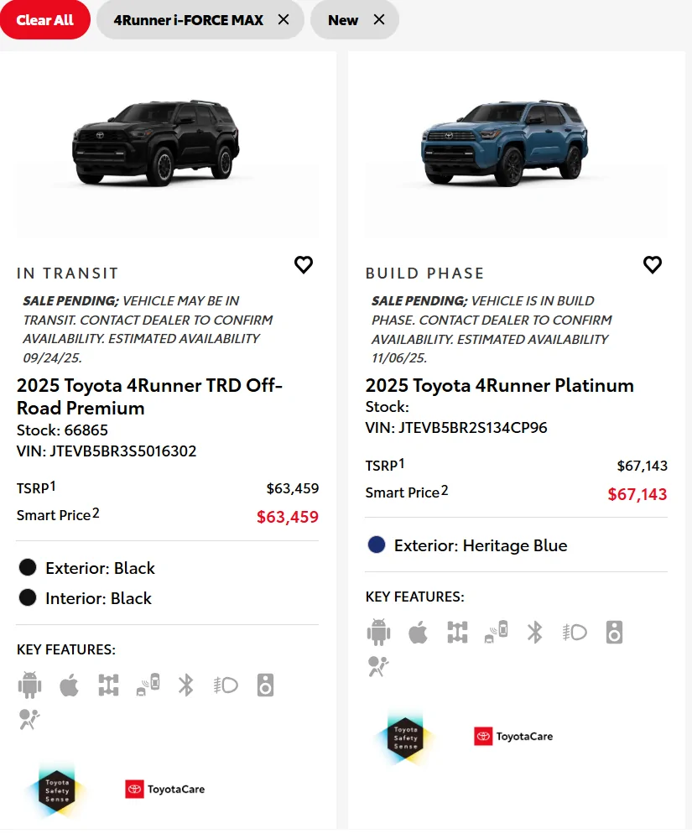Click the blue 4Runner Platinum photo
The image size is (692, 839).
pos(504,141)
